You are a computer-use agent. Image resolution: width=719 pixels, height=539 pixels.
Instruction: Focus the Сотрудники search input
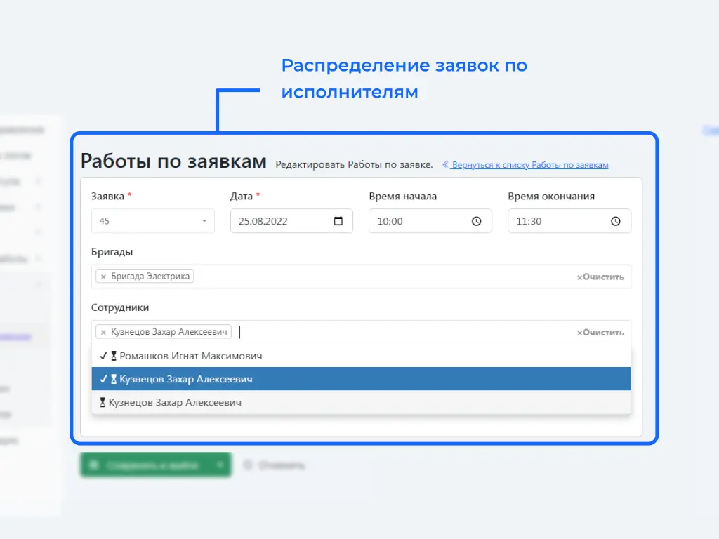click(351, 332)
